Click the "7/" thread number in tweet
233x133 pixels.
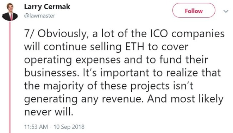pos(30,34)
